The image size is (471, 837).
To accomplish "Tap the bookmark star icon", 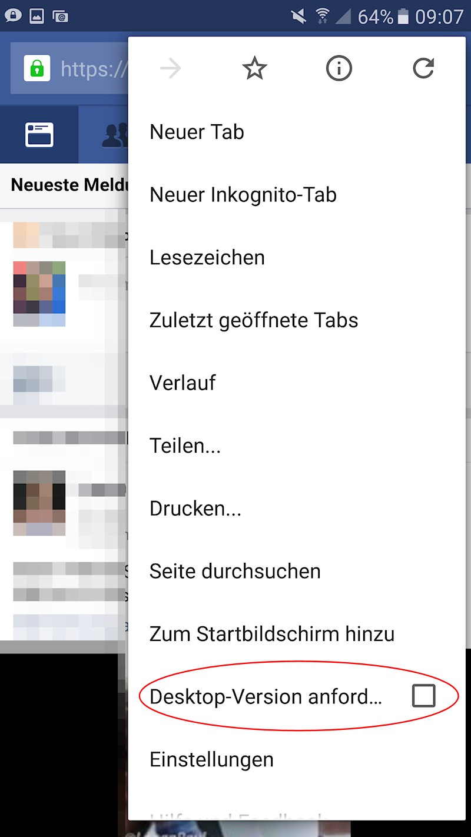I will tap(254, 69).
